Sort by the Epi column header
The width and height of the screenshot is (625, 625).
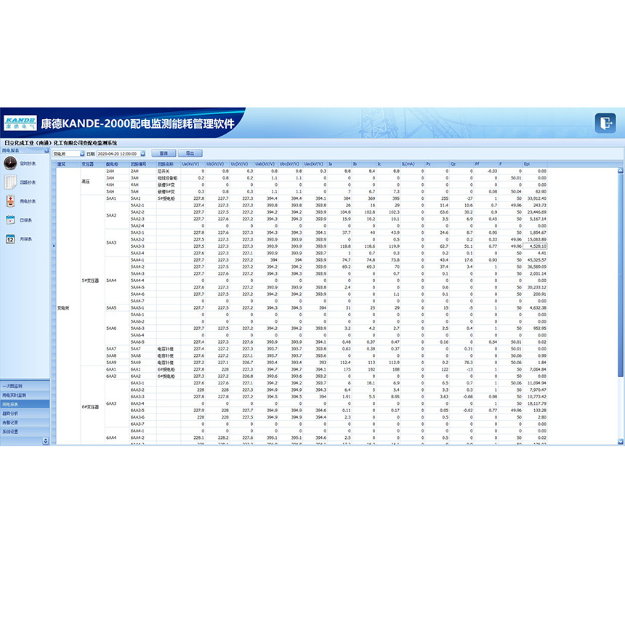[x=535, y=164]
